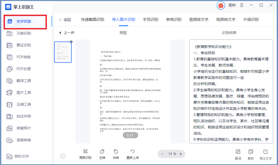Open 万能识别 in the sidebar

coord(19,33)
